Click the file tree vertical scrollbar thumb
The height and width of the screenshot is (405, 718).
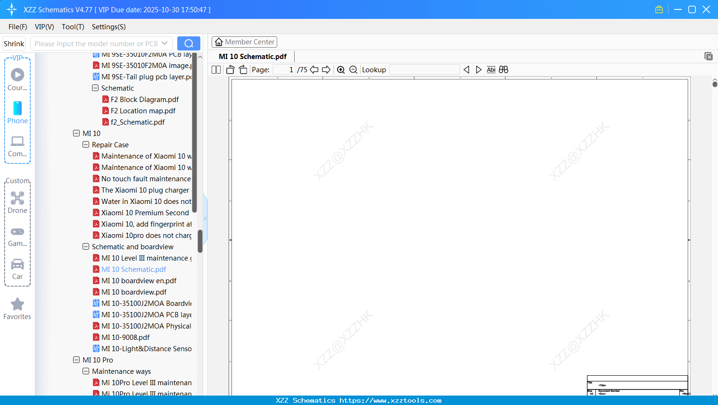point(200,241)
